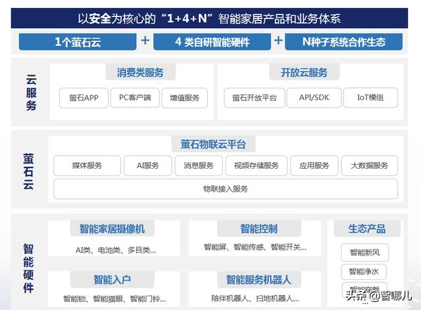Click the 应用服务 box

pos(314,166)
